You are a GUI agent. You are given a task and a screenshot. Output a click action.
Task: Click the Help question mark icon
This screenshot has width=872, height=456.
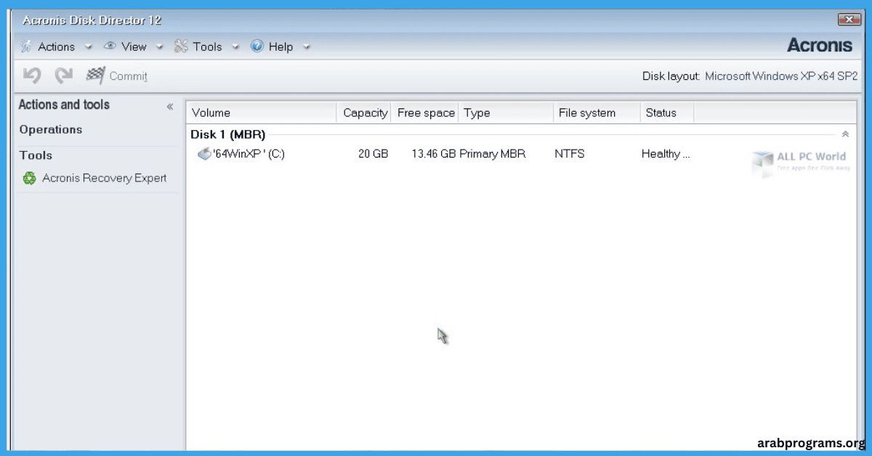click(x=257, y=46)
